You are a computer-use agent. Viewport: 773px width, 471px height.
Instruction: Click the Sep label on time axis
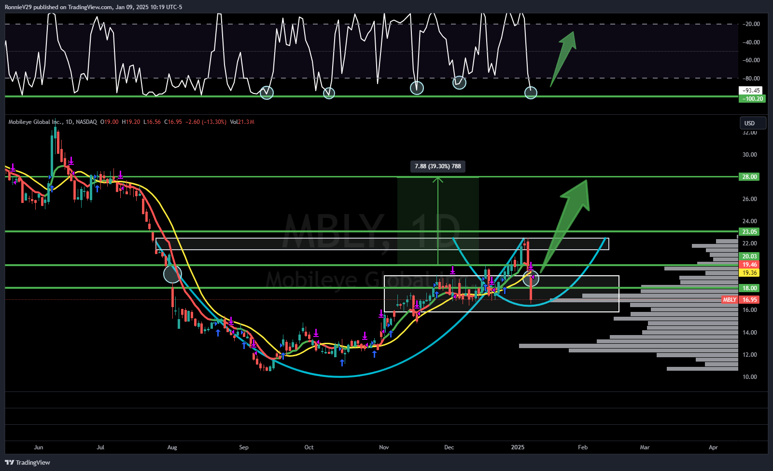coord(244,447)
